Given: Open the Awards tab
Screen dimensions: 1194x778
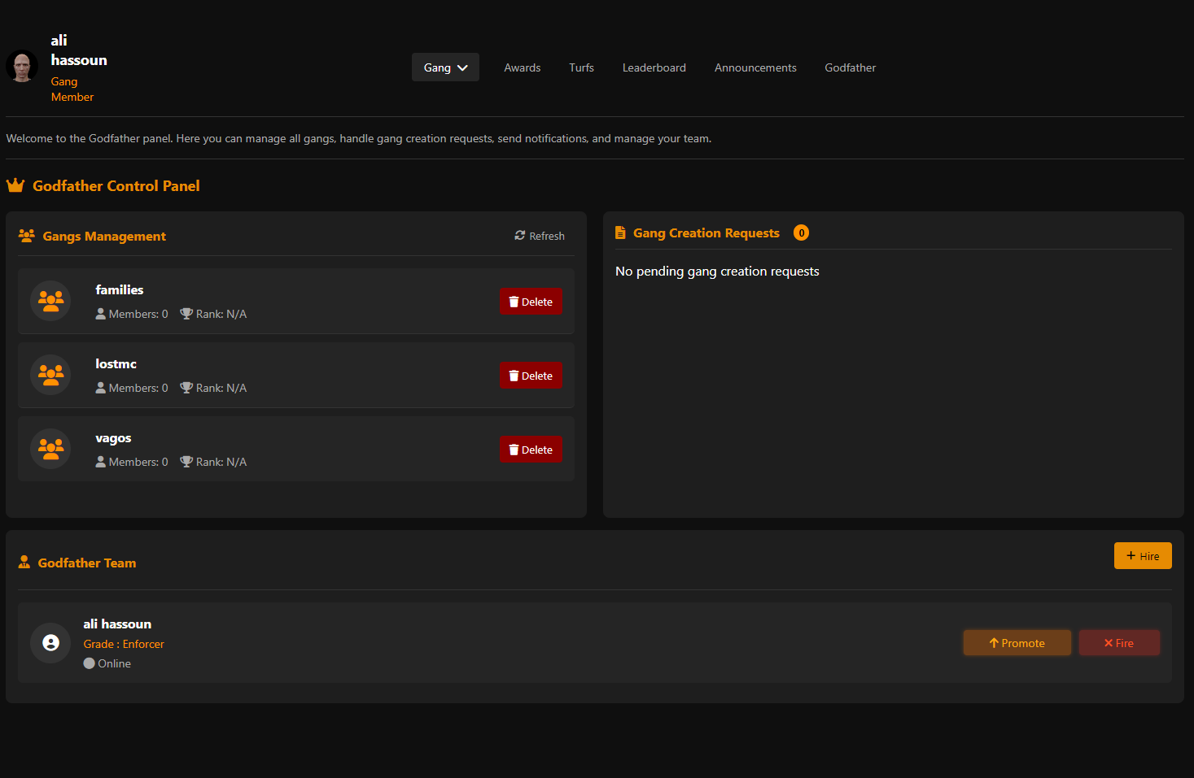Looking at the screenshot, I should pyautogui.click(x=523, y=67).
